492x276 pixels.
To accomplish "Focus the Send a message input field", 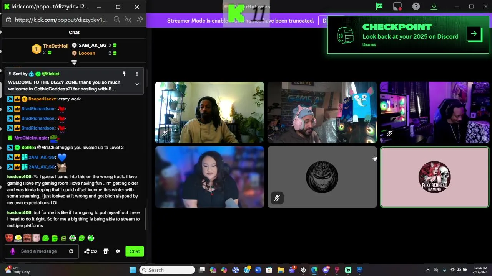I will pyautogui.click(x=42, y=251).
